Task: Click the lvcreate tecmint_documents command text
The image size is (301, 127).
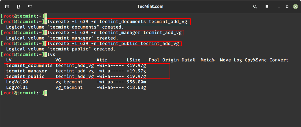Action: coord(118,22)
